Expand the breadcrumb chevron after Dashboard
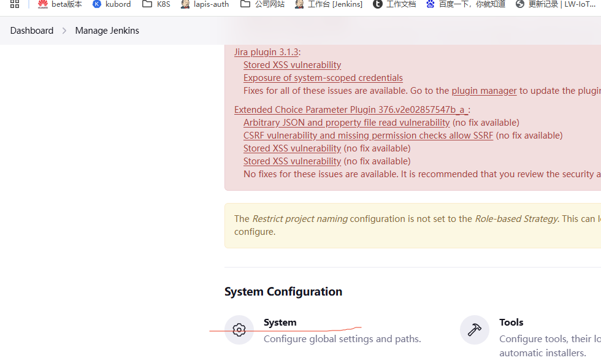 coord(64,31)
